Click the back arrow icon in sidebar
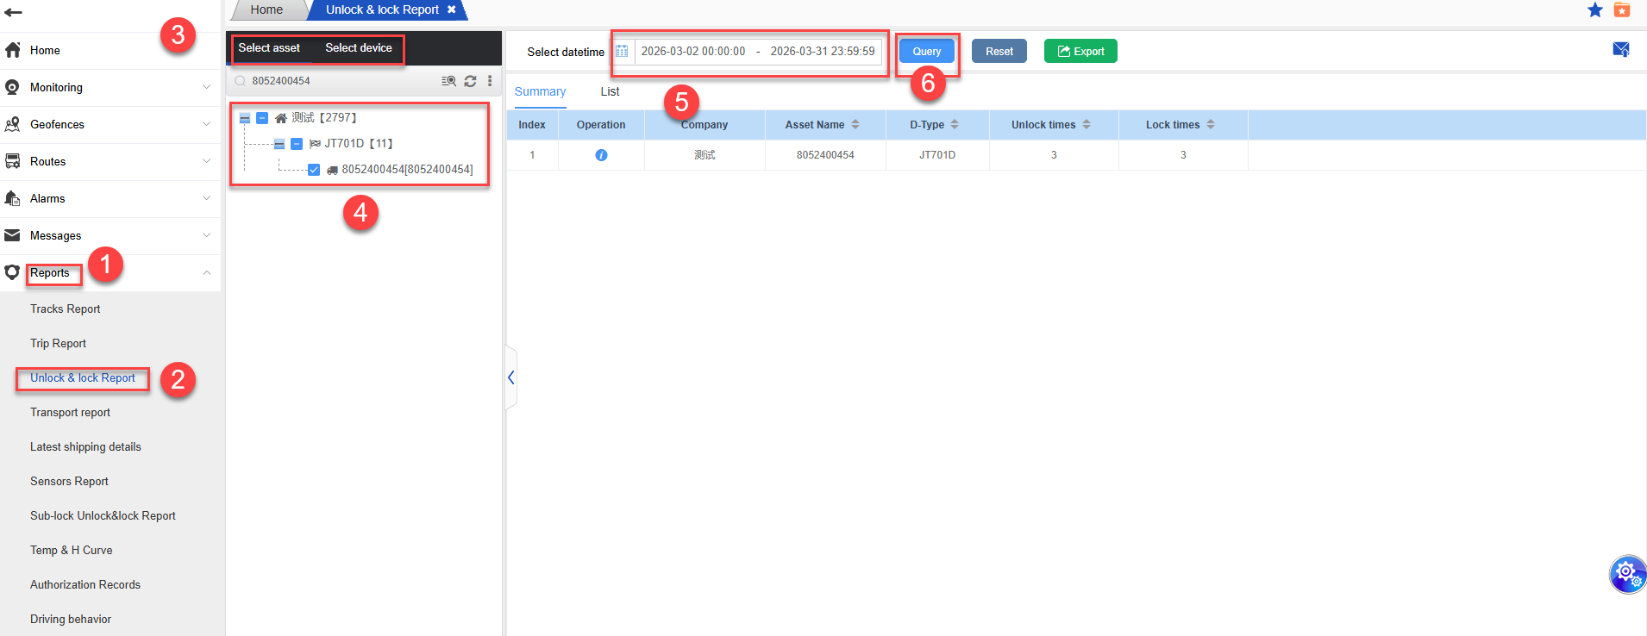This screenshot has width=1647, height=636. (x=13, y=12)
